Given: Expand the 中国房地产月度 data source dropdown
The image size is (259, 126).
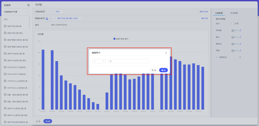Looking at the screenshot, I should point(27,12).
